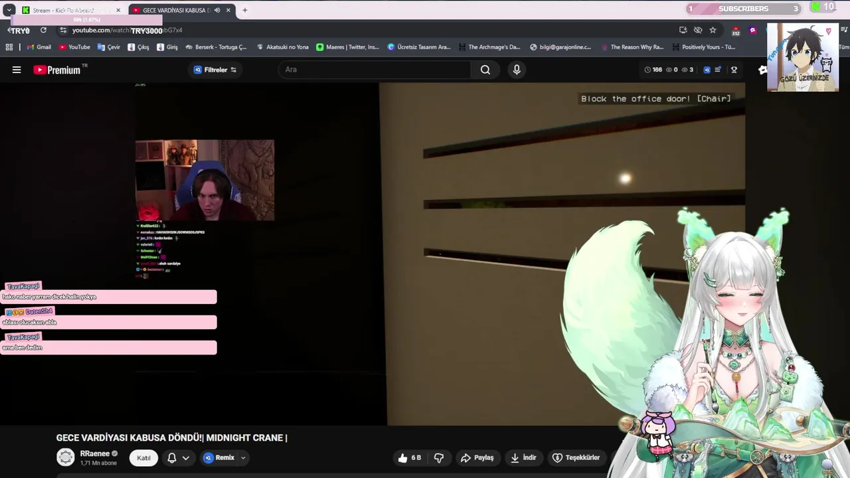Click the SUBSCRIBERS goal progress bar
Image resolution: width=850 pixels, height=478 pixels.
click(744, 9)
